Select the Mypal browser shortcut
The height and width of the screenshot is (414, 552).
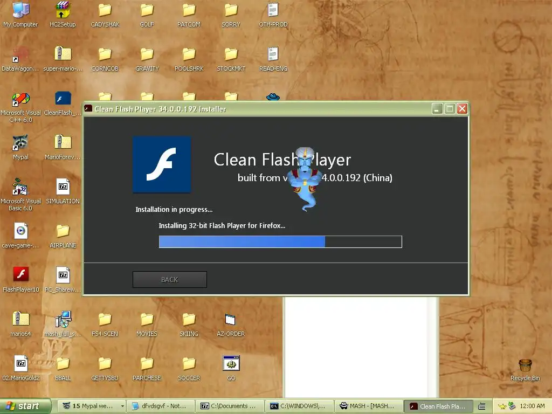tap(20, 147)
